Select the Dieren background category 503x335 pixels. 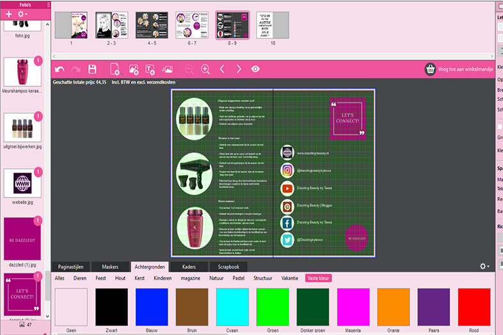pos(80,278)
